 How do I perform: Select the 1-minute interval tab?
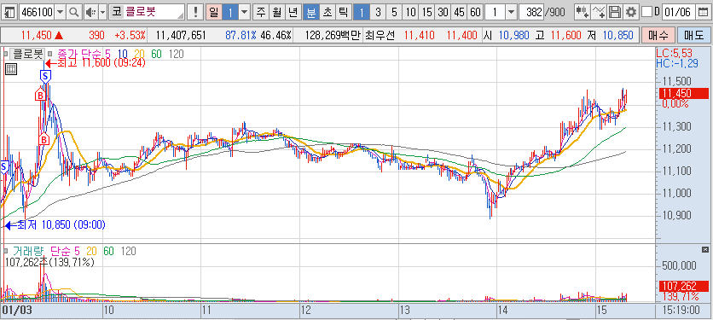[x=362, y=12]
